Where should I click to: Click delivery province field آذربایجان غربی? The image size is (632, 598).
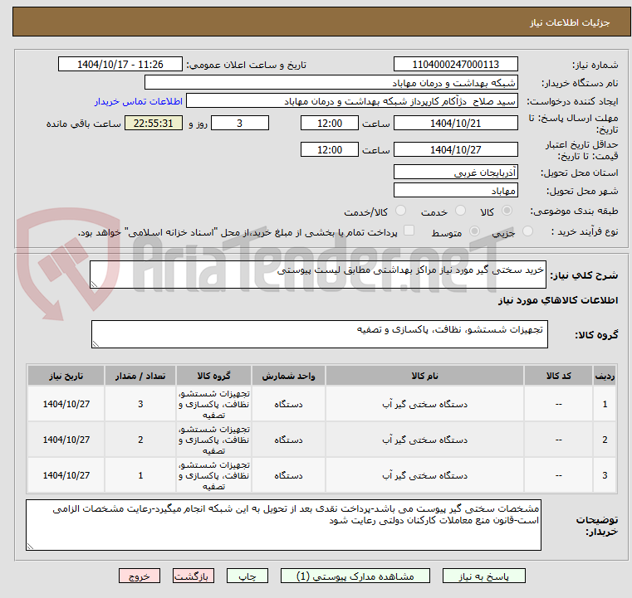coord(455,173)
